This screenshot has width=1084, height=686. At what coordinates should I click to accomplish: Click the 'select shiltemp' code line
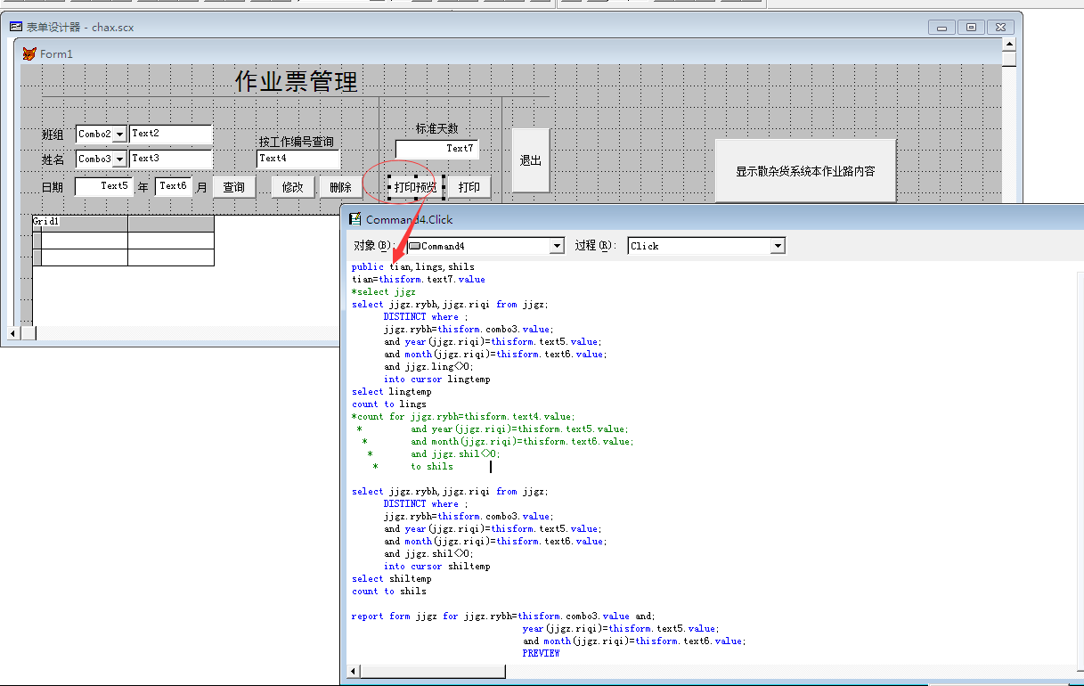pos(392,578)
